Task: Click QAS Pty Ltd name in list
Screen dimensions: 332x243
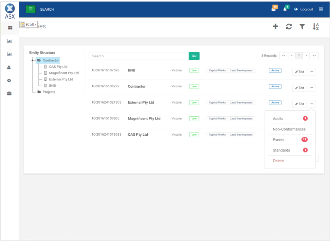Action: [x=138, y=135]
